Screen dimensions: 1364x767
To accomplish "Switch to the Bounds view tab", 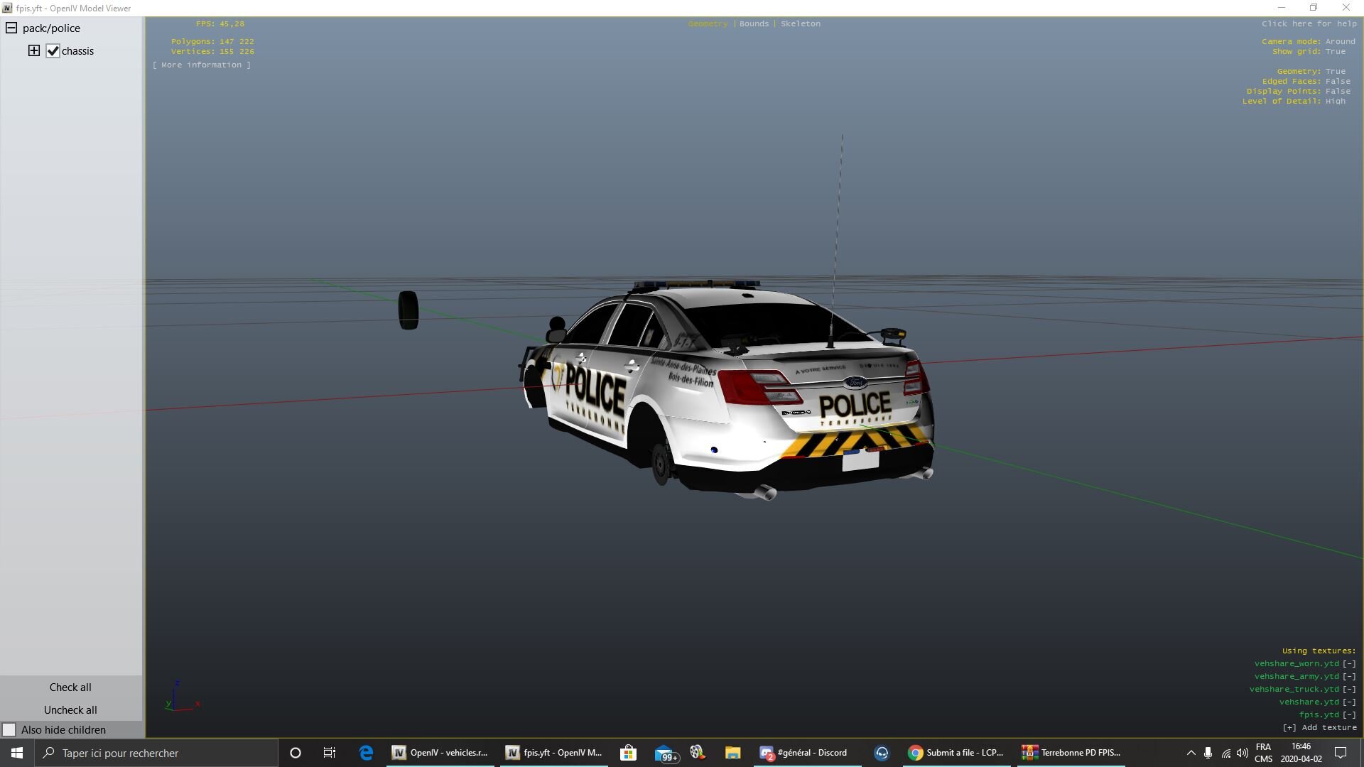I will (754, 23).
